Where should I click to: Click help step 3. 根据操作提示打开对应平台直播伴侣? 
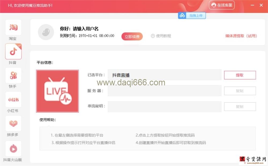83,143
